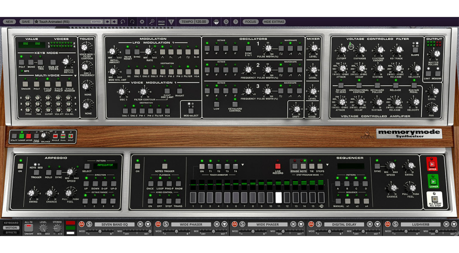Select the Upper layer button
Image resolution: width=459 pixels, height=253 pixels.
28,136
